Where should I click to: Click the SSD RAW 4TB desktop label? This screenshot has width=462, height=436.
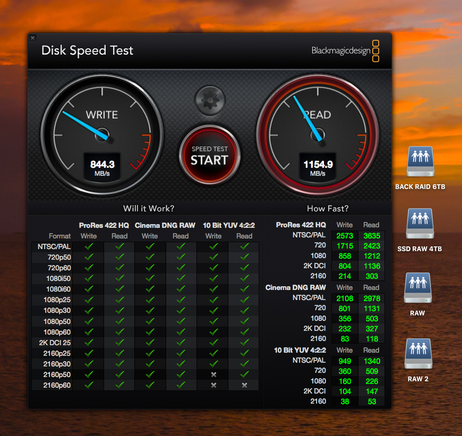[x=420, y=249]
